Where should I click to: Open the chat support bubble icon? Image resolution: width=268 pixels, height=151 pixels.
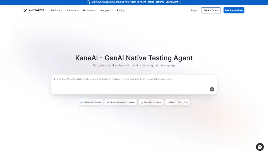(260, 147)
